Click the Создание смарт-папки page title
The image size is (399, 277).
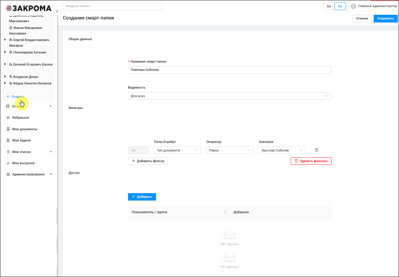tap(88, 18)
